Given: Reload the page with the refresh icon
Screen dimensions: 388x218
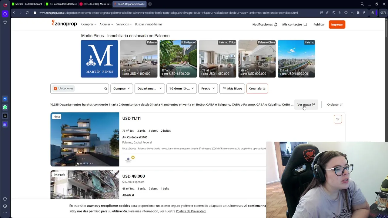Looking at the screenshot, I should [27, 13].
